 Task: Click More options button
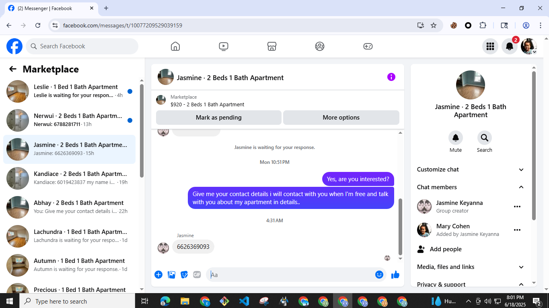tap(341, 118)
